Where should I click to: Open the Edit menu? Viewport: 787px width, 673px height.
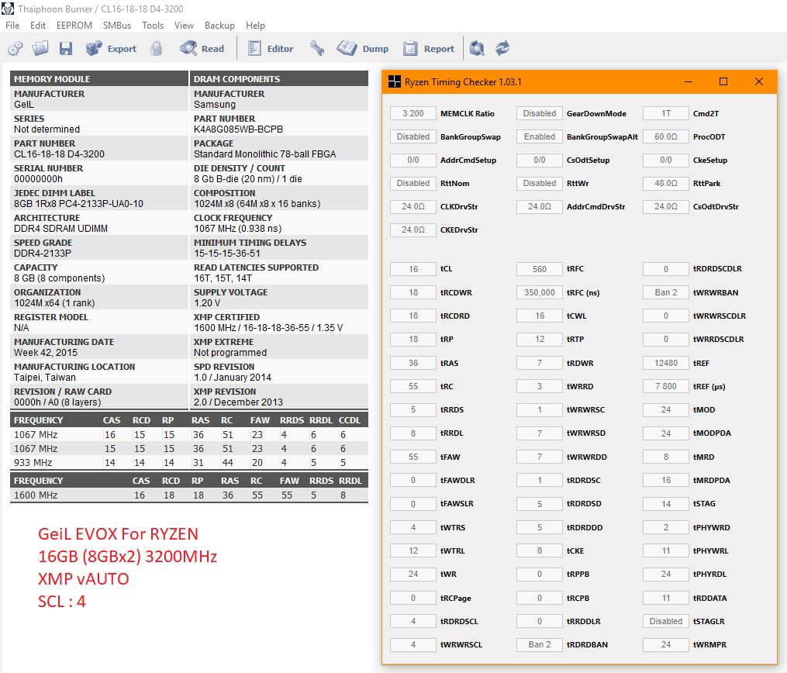coord(38,25)
